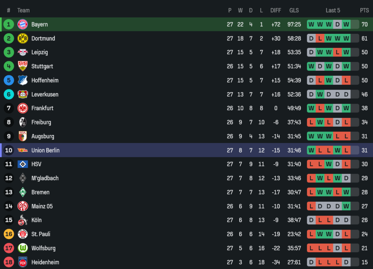Click the St. Pauli club crest

tap(23, 234)
